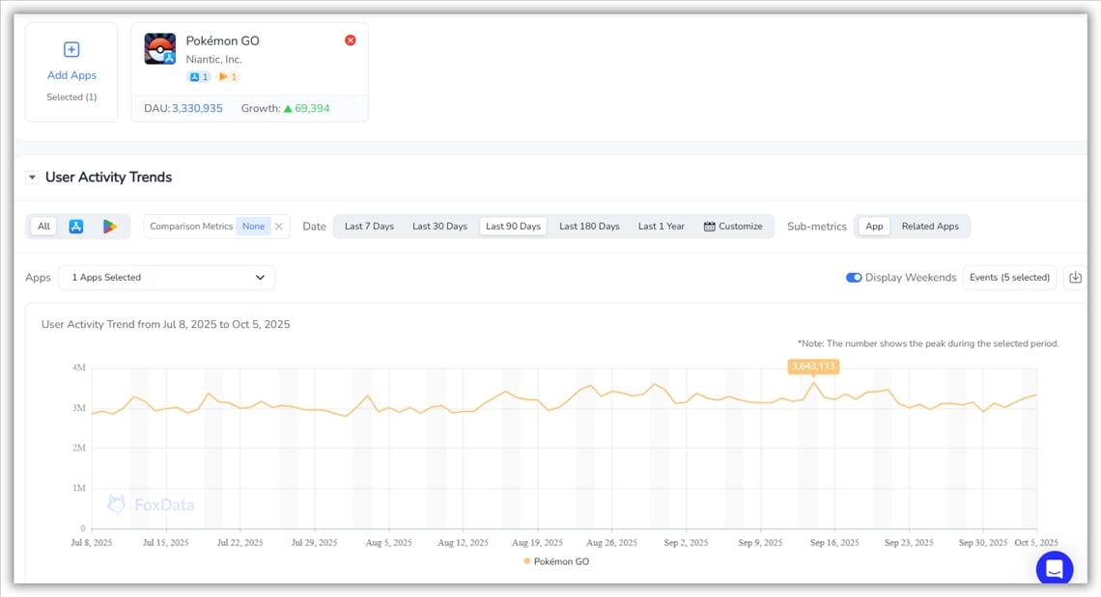The height and width of the screenshot is (597, 1101).
Task: Click the Add Apps plus icon
Action: 71,50
